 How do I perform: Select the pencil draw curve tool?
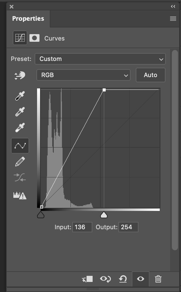(x=20, y=162)
